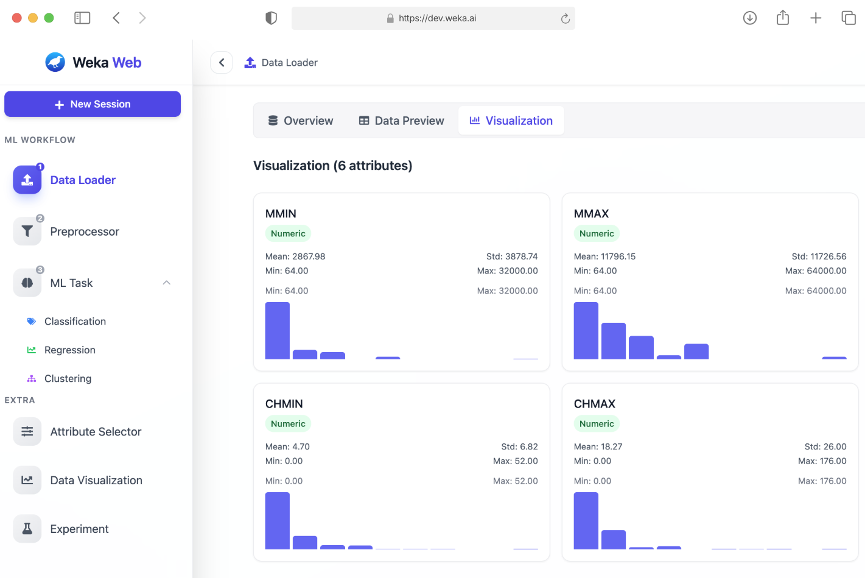Image resolution: width=865 pixels, height=578 pixels.
Task: Select the Attribute Selector sliders icon
Action: (x=27, y=432)
